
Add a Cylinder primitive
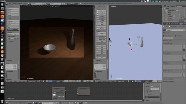pyautogui.click(x=101, y=21)
